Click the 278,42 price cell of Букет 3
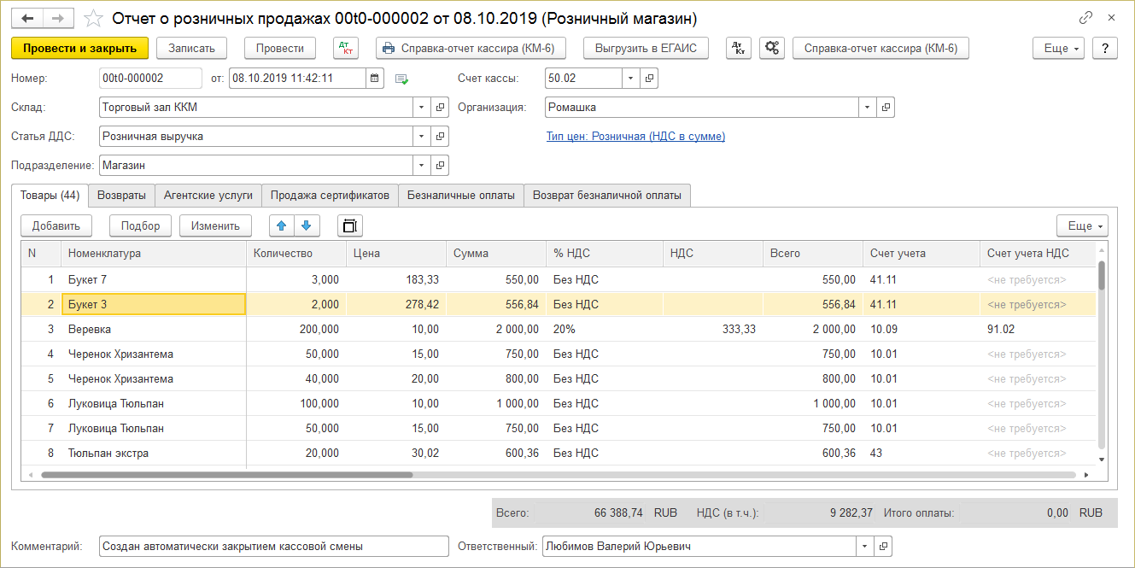Image resolution: width=1135 pixels, height=568 pixels. 395,304
